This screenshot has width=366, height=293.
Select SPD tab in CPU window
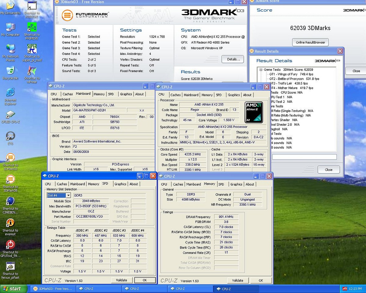point(219,95)
